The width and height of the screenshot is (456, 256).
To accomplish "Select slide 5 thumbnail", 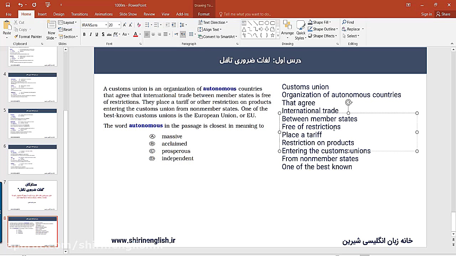I will pyautogui.click(x=32, y=123).
